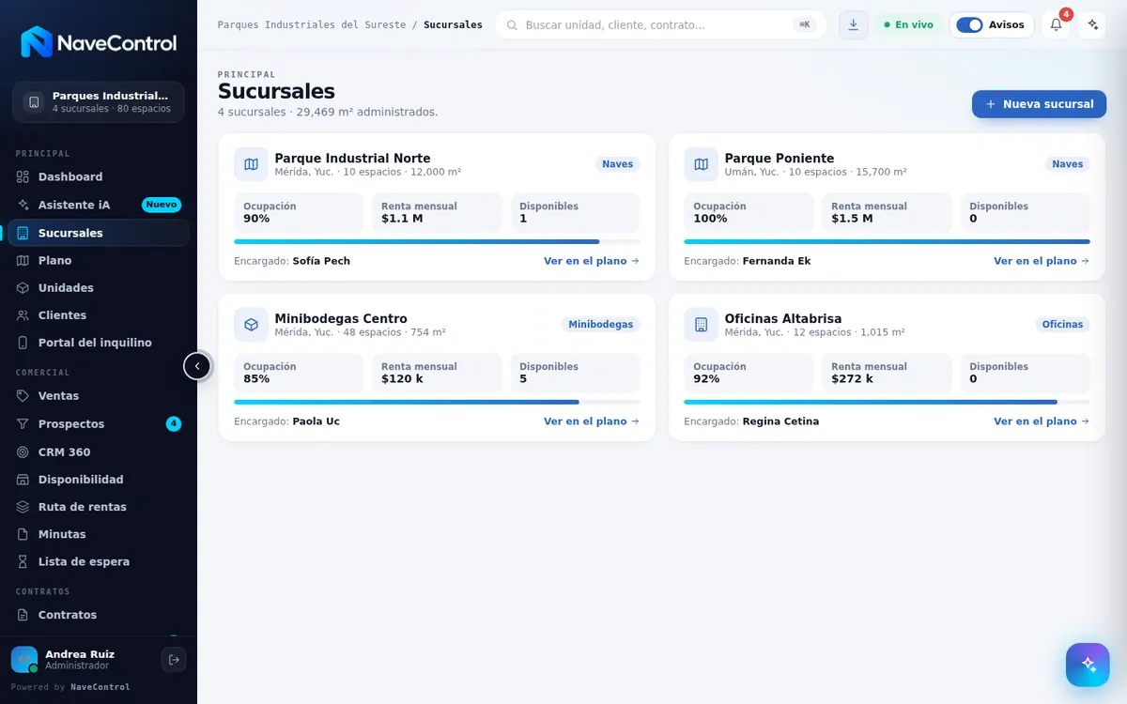Open the Parques Industriales organization switcher
The image size is (1127, 704).
(x=99, y=102)
